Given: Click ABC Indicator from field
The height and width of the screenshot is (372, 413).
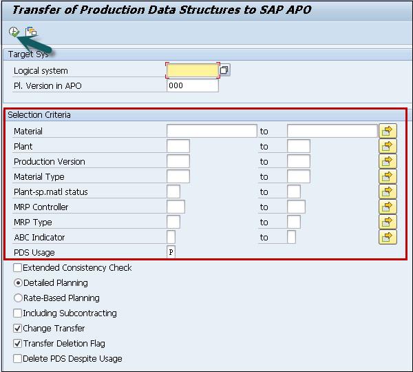Looking at the screenshot, I should coord(171,237).
